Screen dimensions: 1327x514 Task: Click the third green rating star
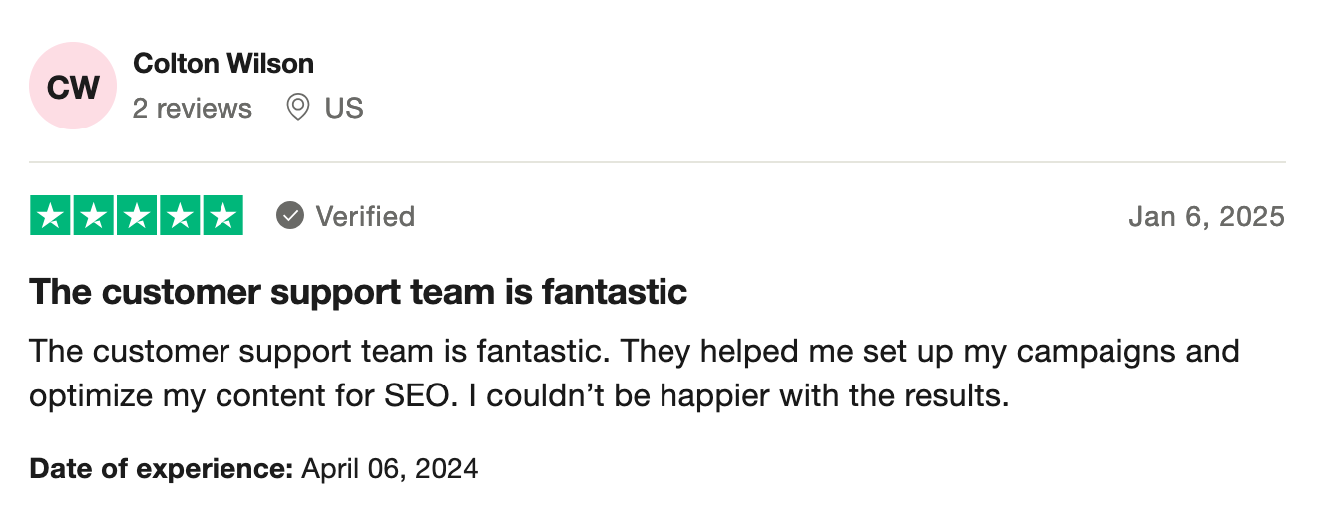coord(137,215)
